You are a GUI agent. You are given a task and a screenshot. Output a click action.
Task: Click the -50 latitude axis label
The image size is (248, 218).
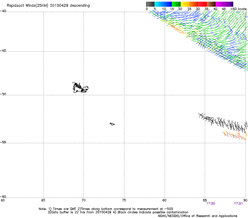click(3, 94)
